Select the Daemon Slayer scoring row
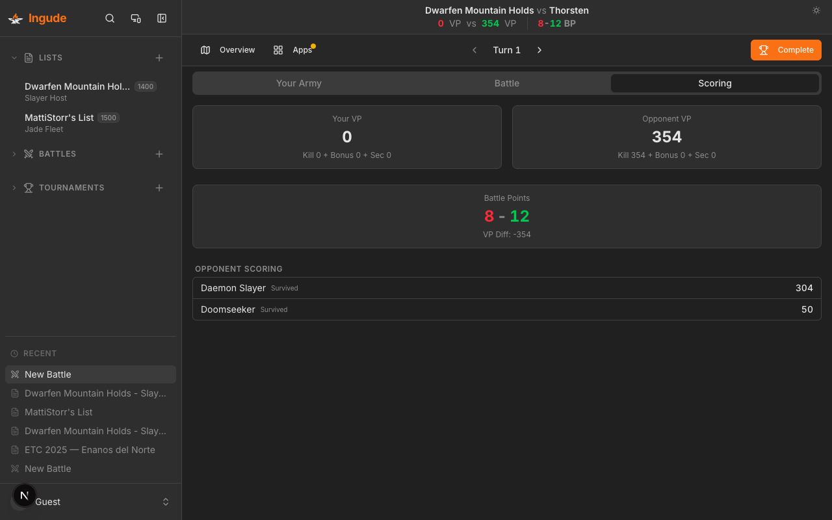832x520 pixels. 506,288
